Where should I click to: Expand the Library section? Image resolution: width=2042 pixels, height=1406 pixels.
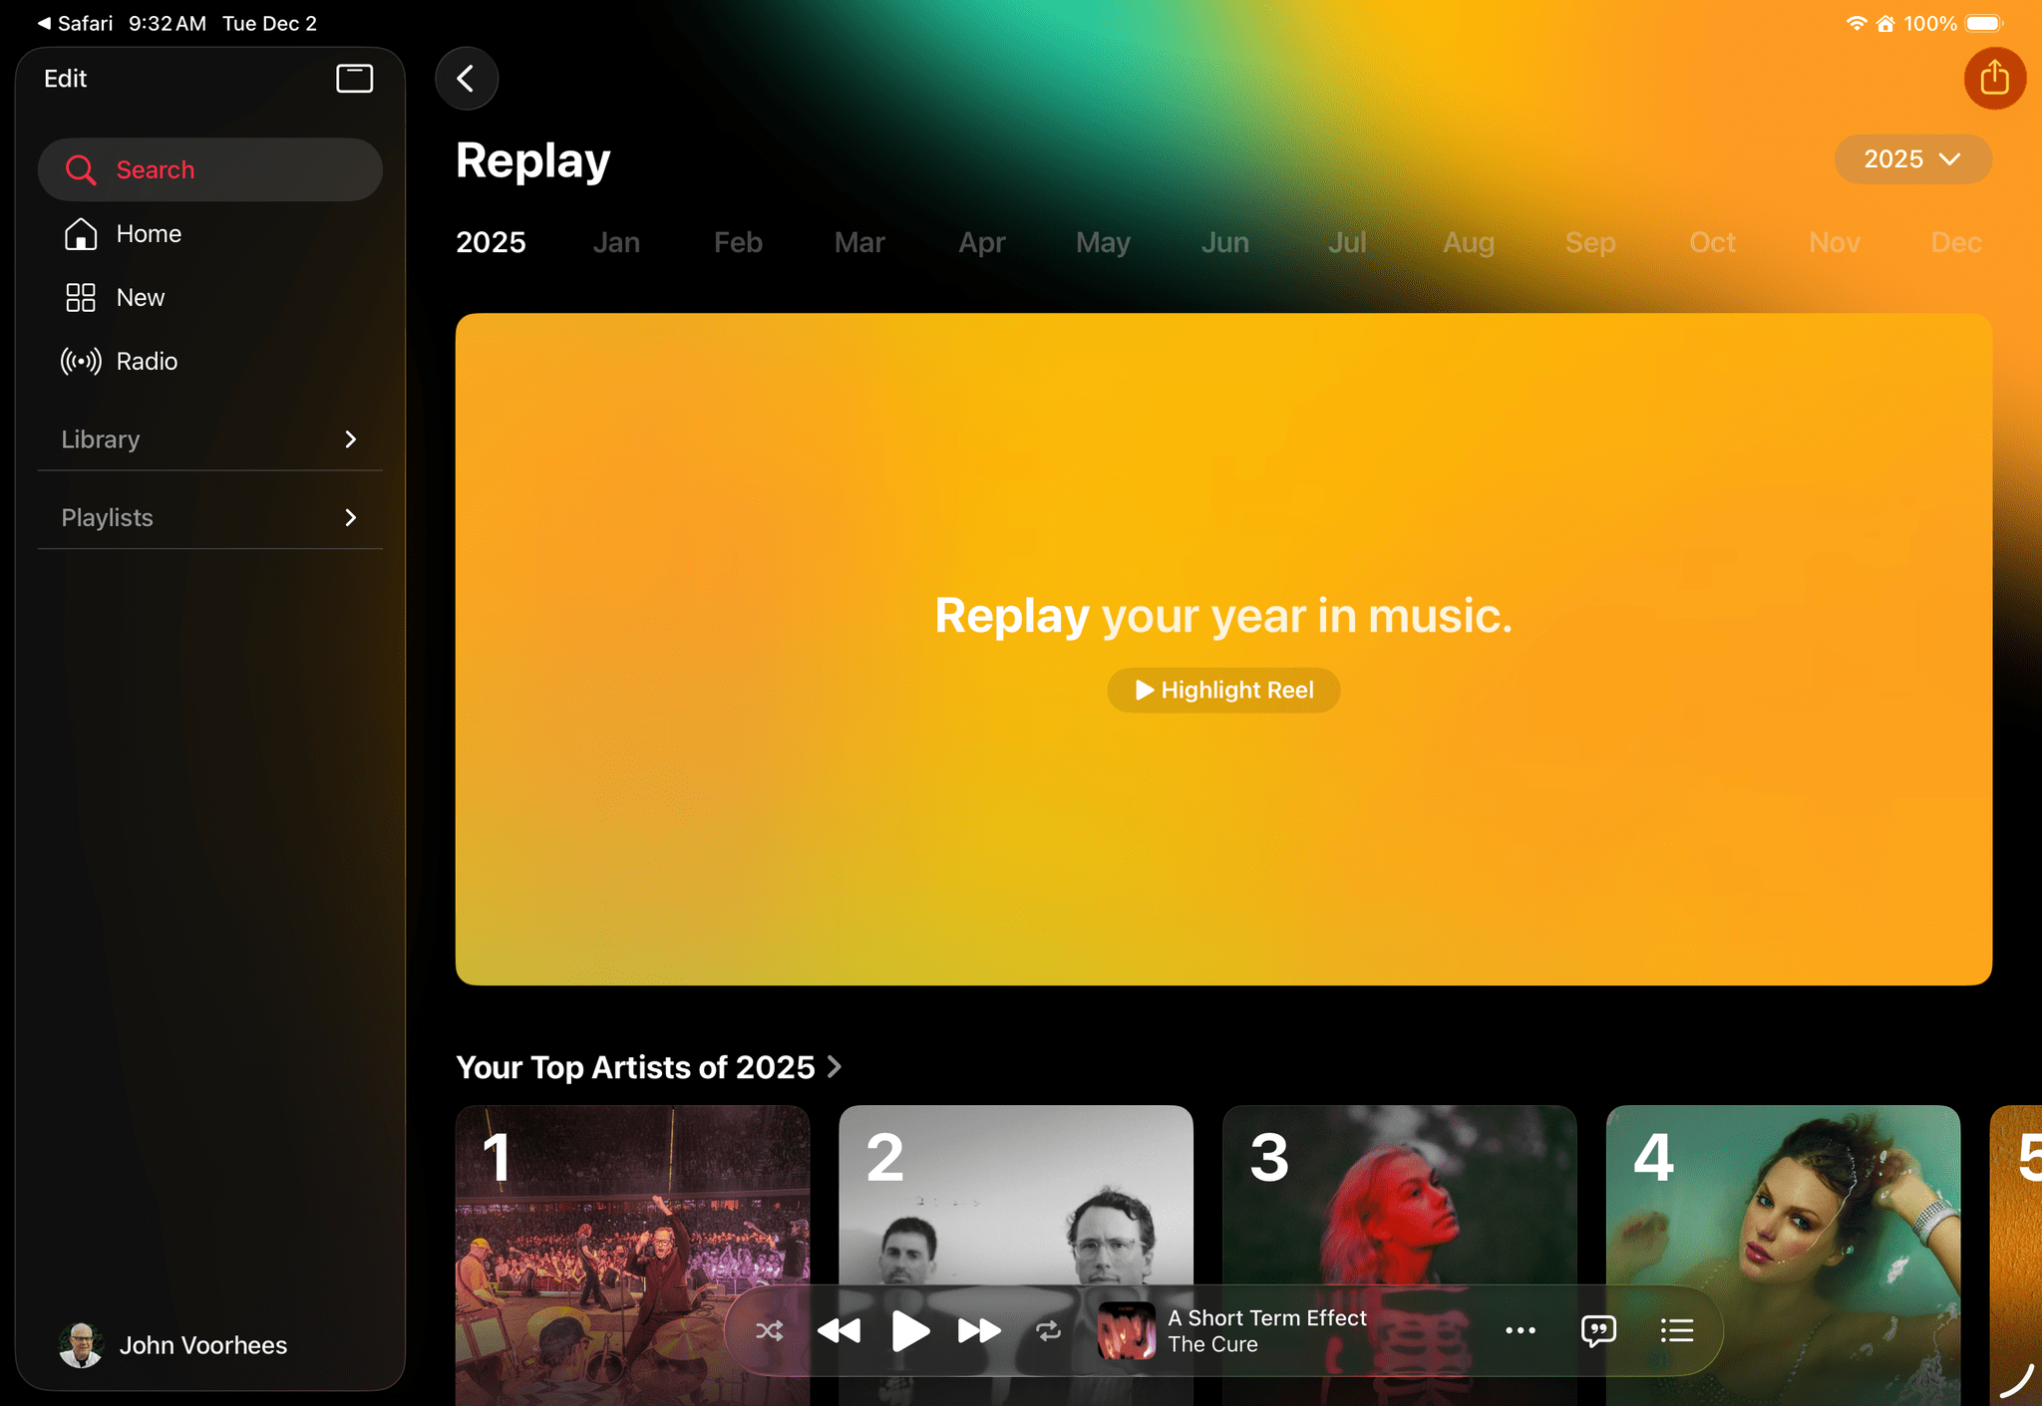pos(207,438)
